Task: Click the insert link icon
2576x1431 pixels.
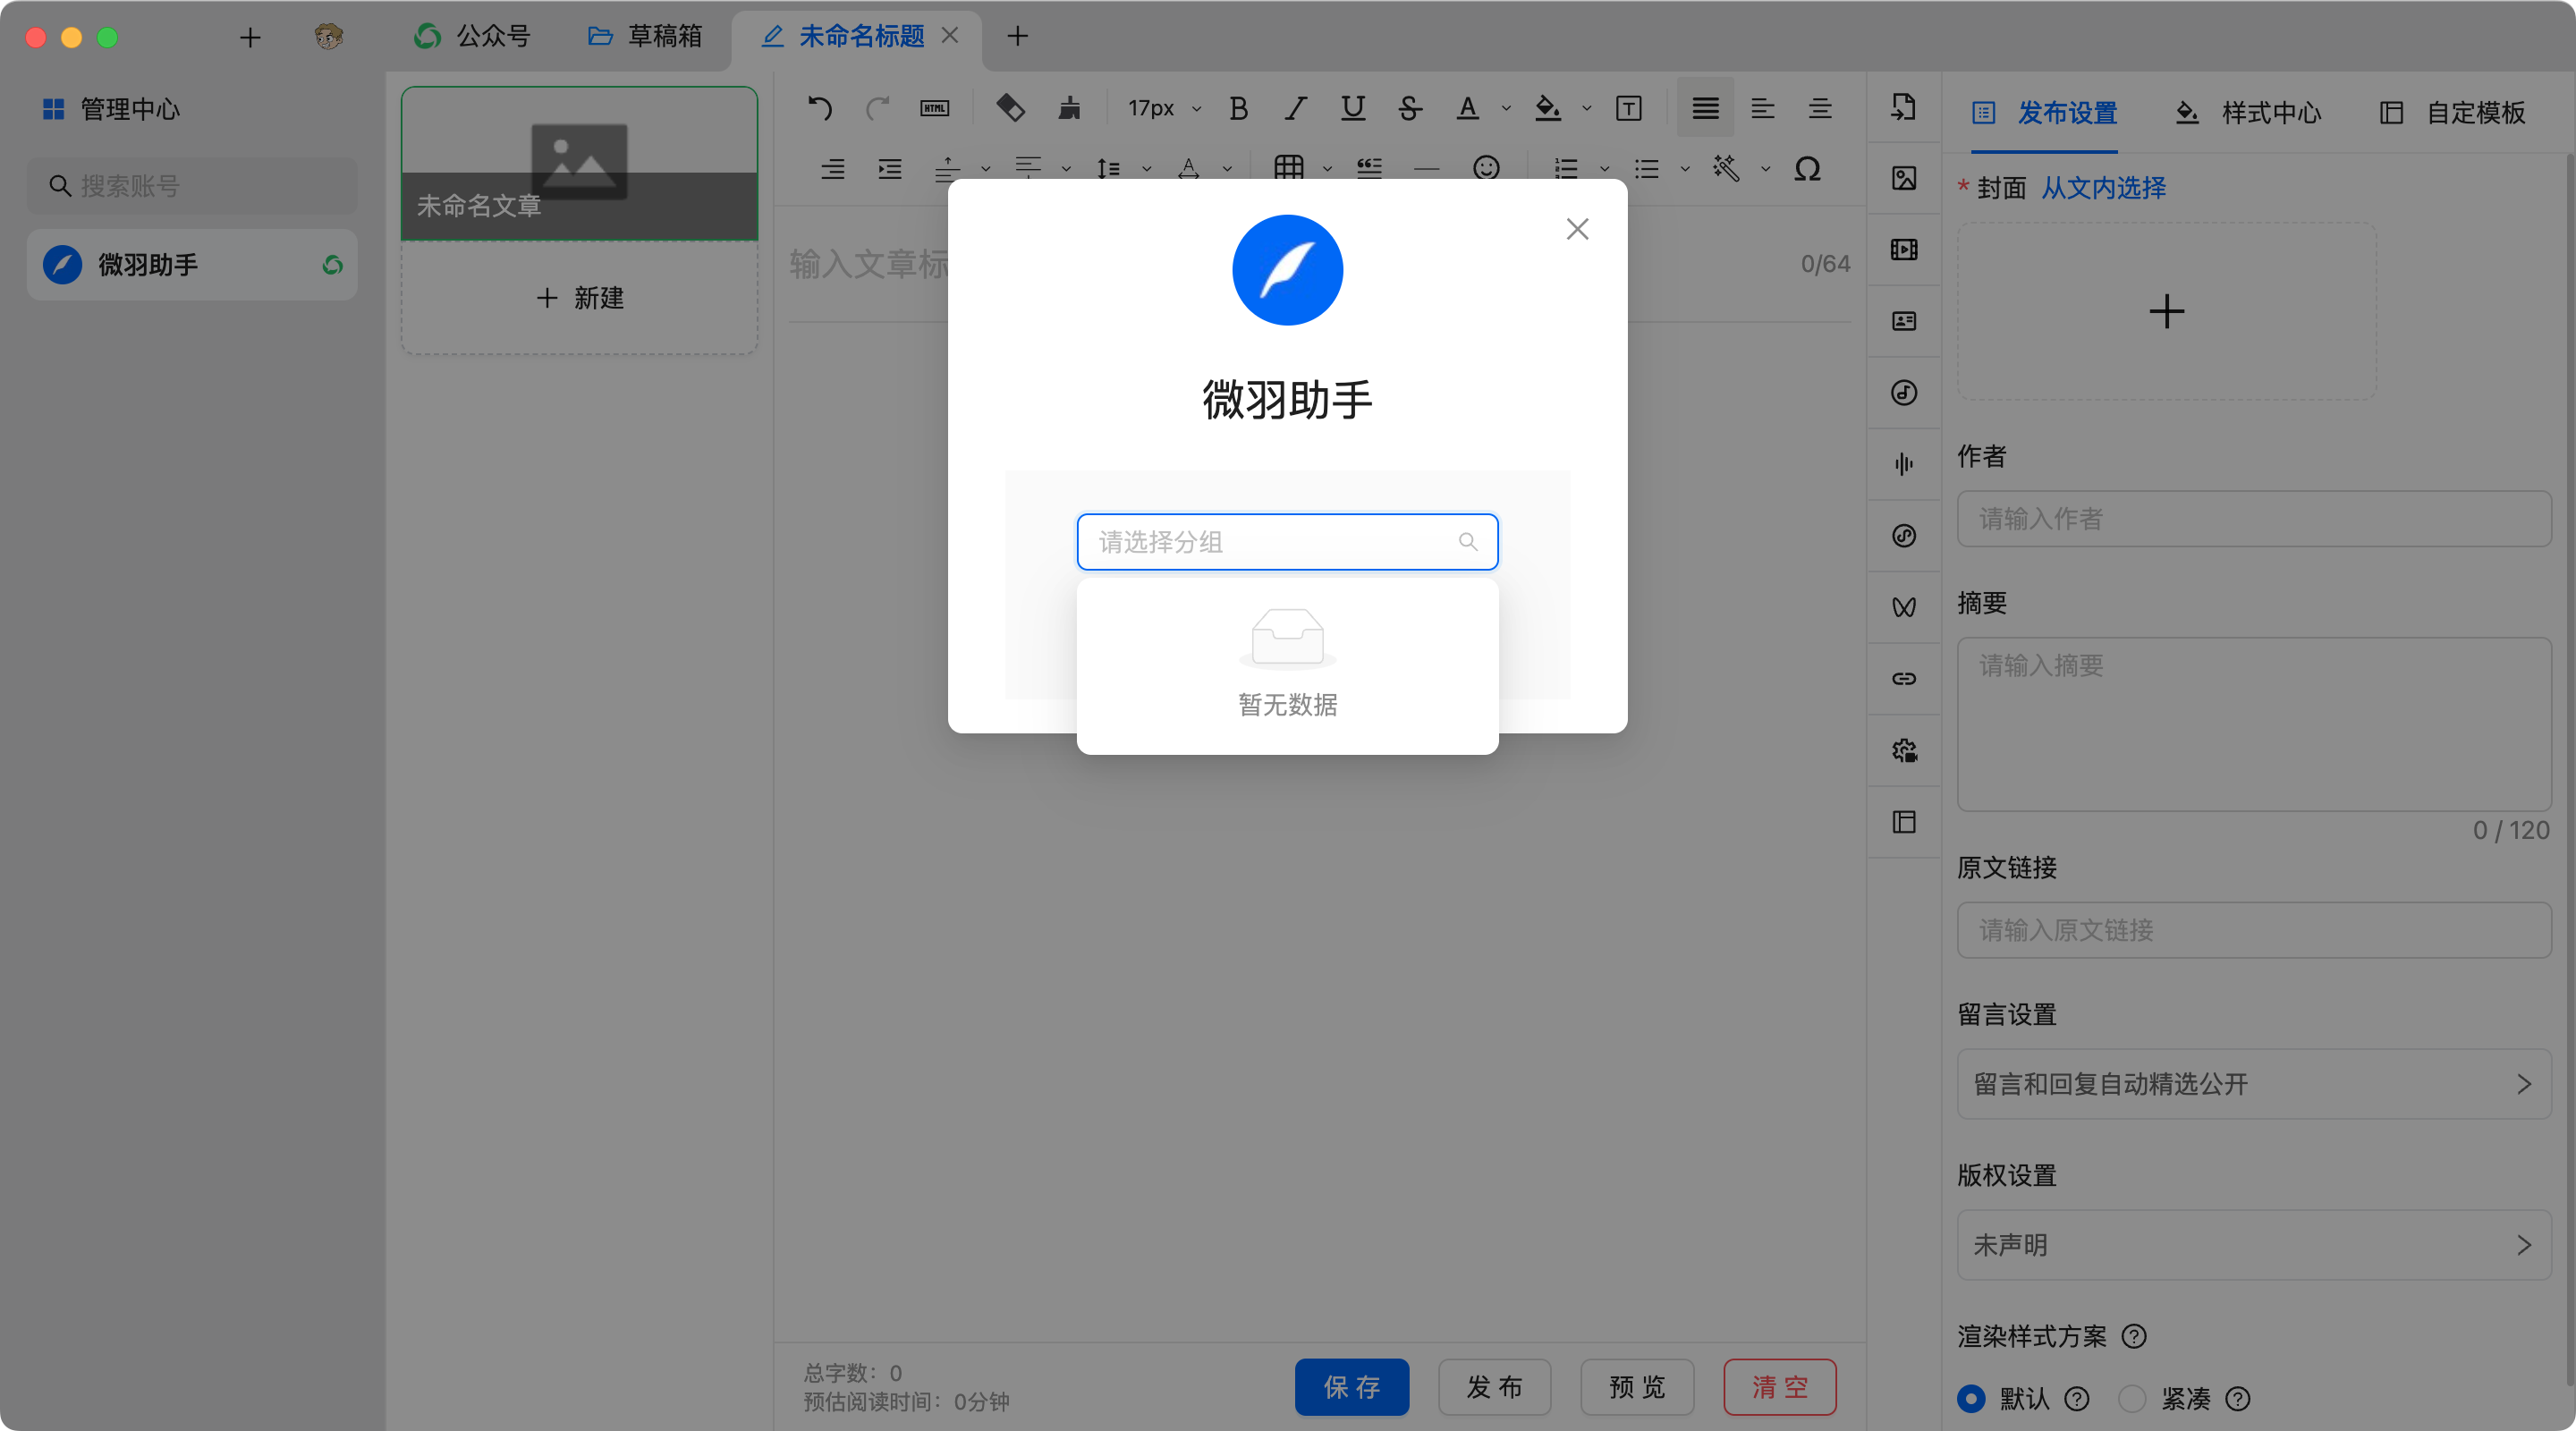Action: coord(1904,679)
